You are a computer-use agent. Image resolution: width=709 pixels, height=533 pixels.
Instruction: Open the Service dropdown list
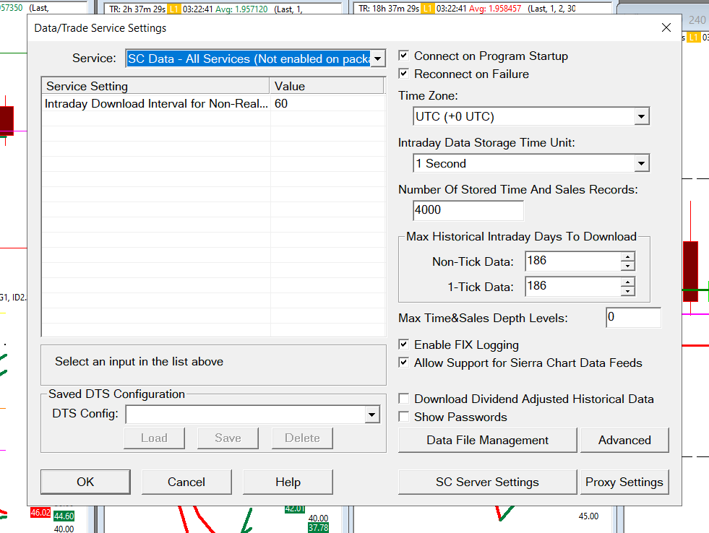377,58
